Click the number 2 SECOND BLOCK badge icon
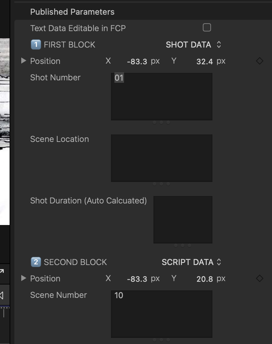272x344 pixels. pos(36,262)
